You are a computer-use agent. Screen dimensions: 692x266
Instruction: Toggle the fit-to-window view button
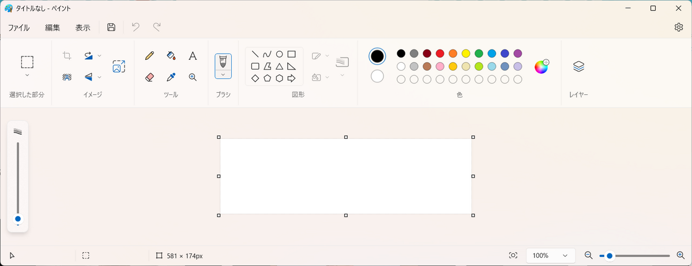[513, 255]
